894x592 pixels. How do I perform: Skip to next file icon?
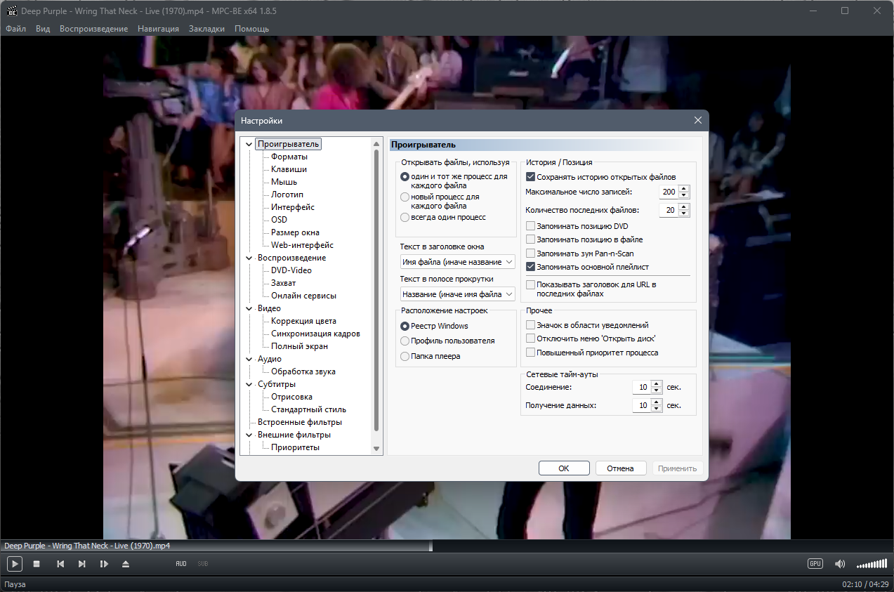point(82,564)
